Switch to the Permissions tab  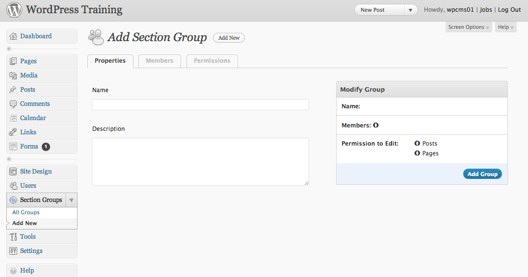pos(212,61)
